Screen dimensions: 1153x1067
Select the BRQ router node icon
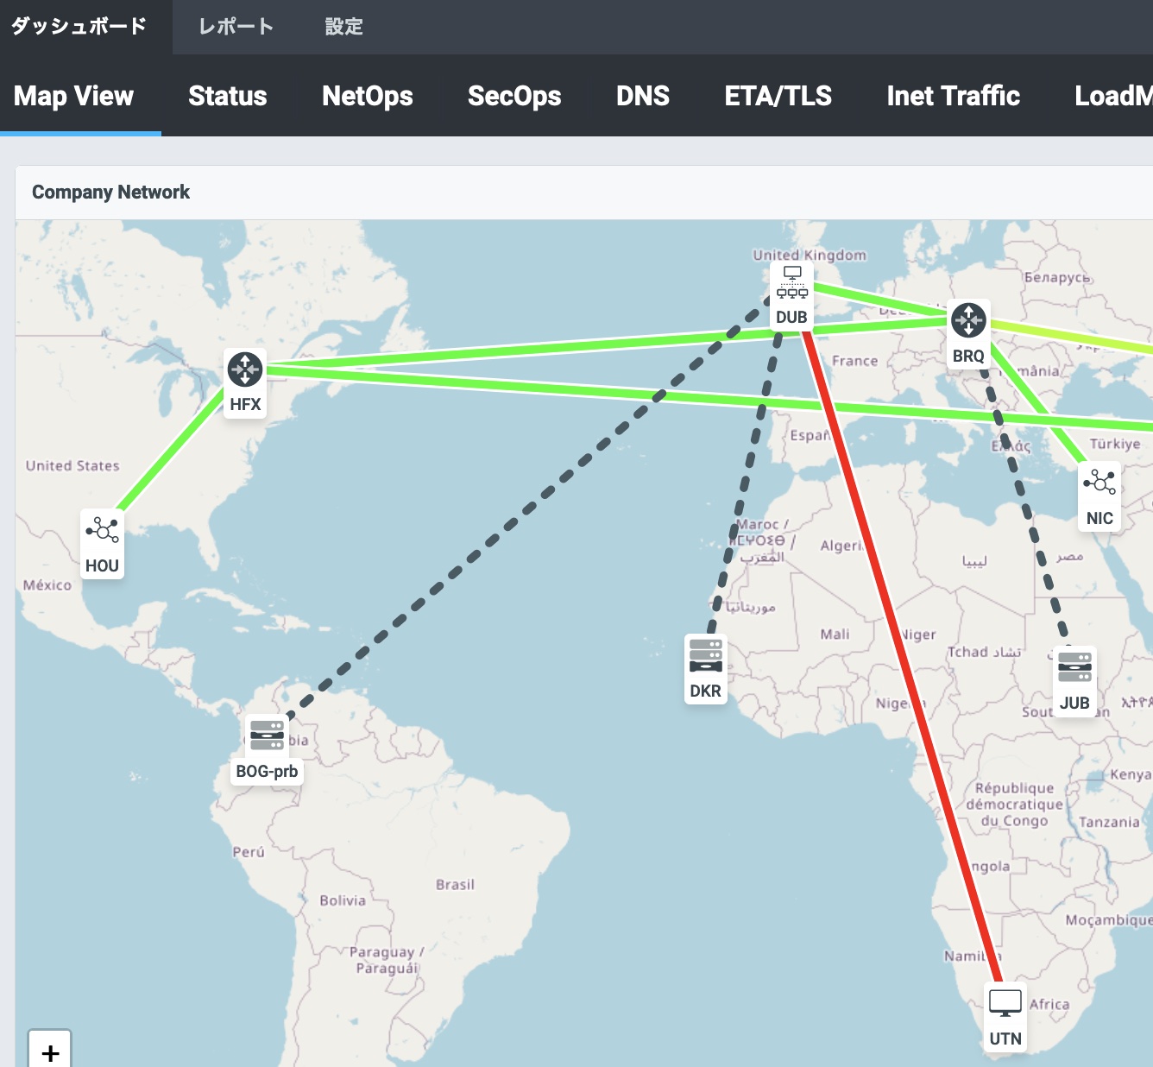(968, 320)
